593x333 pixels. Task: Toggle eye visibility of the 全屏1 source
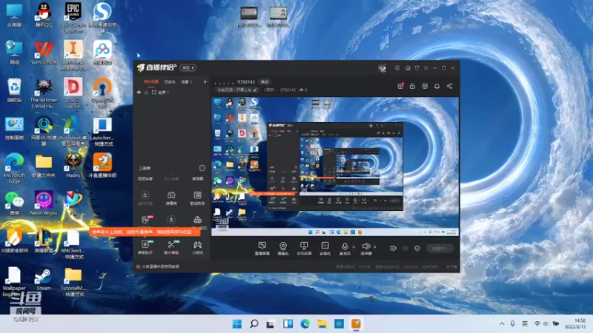[x=139, y=92]
